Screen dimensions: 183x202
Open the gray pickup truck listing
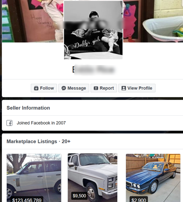pos(93,178)
